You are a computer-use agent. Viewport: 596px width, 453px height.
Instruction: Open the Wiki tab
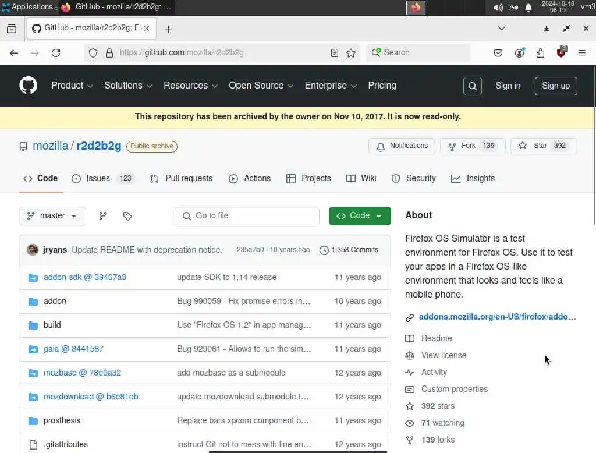click(361, 178)
